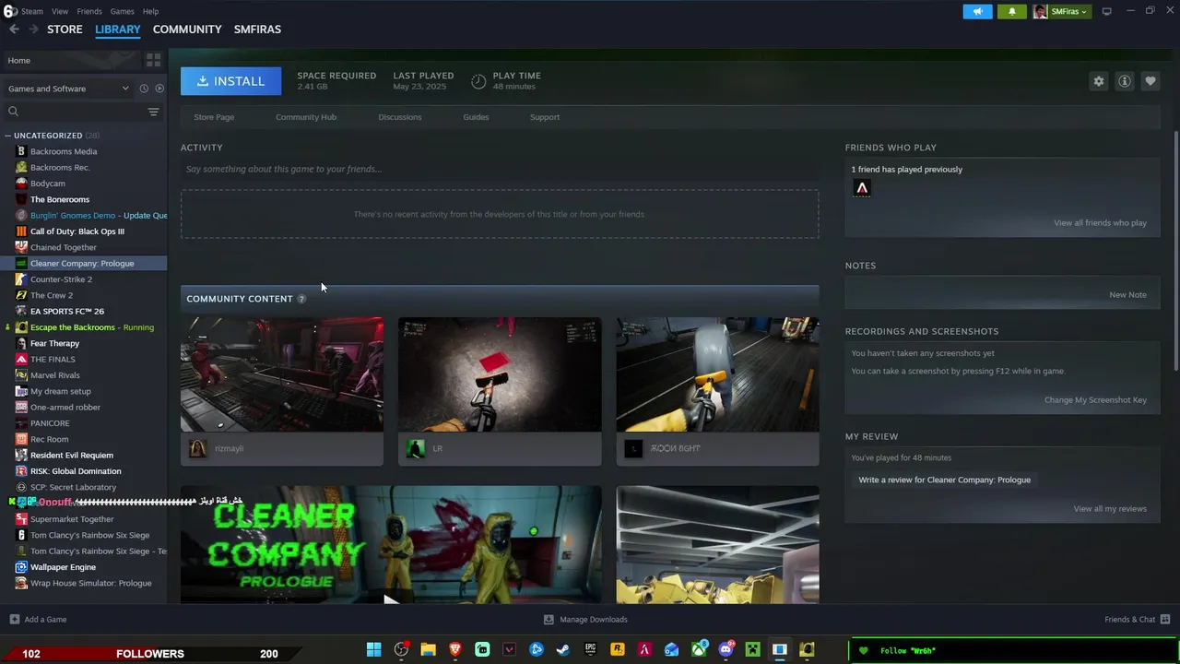Screen dimensions: 1180x664
Task: Click Change My Screenshot Key
Action: [x=1095, y=400]
